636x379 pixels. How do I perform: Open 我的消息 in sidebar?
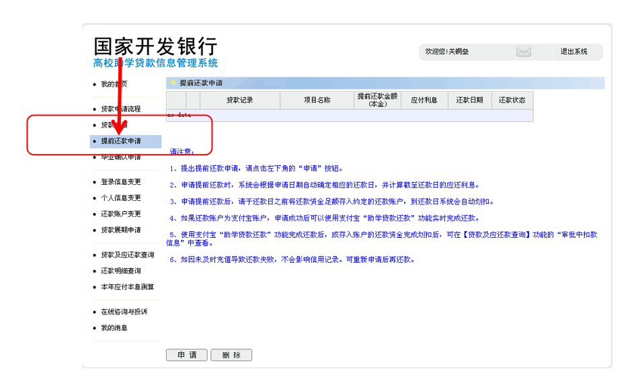click(x=114, y=327)
